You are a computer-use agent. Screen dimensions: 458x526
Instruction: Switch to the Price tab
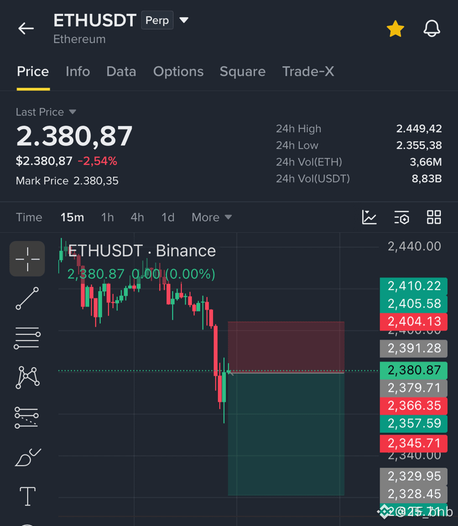point(33,71)
